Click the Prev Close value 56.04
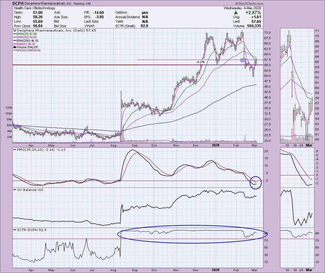 (37, 26)
